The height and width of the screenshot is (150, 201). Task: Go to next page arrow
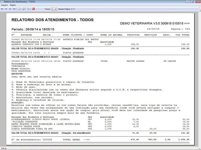click(x=10, y=9)
